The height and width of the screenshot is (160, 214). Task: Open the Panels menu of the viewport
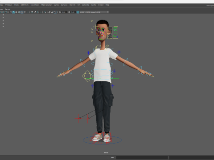[7, 9]
